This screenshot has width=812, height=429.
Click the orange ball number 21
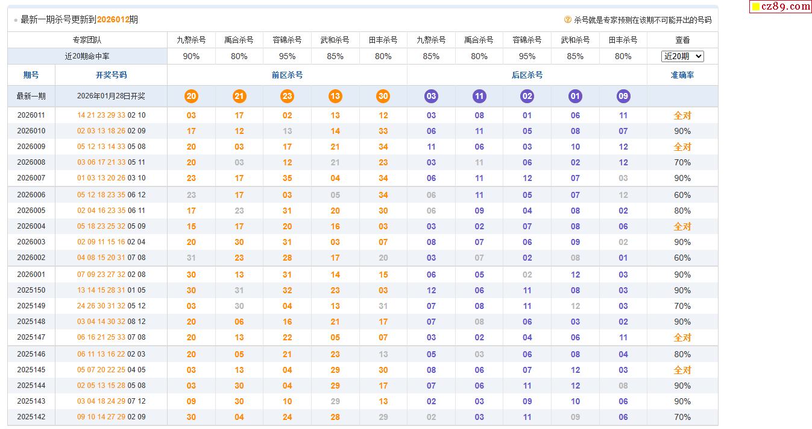pos(239,97)
